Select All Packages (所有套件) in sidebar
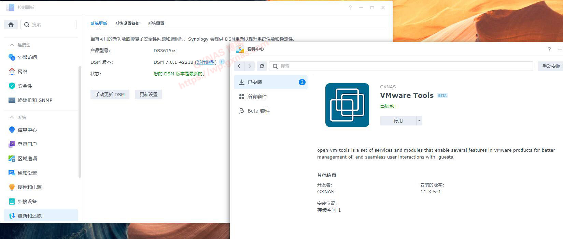563x239 pixels. pyautogui.click(x=257, y=96)
